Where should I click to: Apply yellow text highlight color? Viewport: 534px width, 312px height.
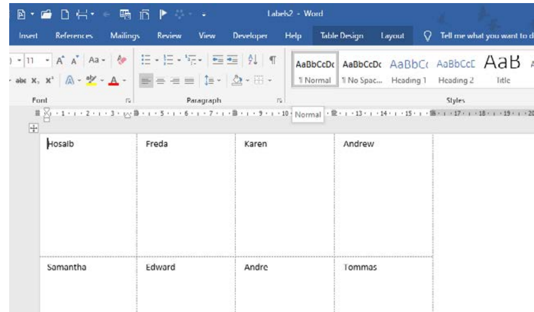[x=91, y=81]
